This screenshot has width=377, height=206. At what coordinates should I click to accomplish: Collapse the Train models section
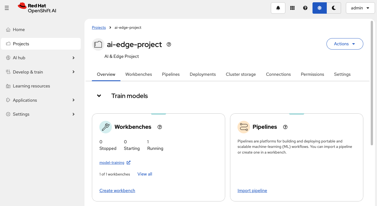click(99, 96)
